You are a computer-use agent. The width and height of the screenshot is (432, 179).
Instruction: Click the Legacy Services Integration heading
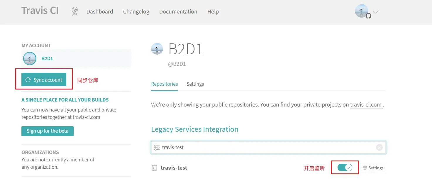[x=195, y=129]
